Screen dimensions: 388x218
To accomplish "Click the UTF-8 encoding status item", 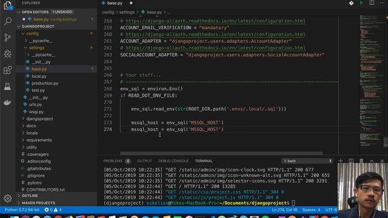I will [x=331, y=210].
